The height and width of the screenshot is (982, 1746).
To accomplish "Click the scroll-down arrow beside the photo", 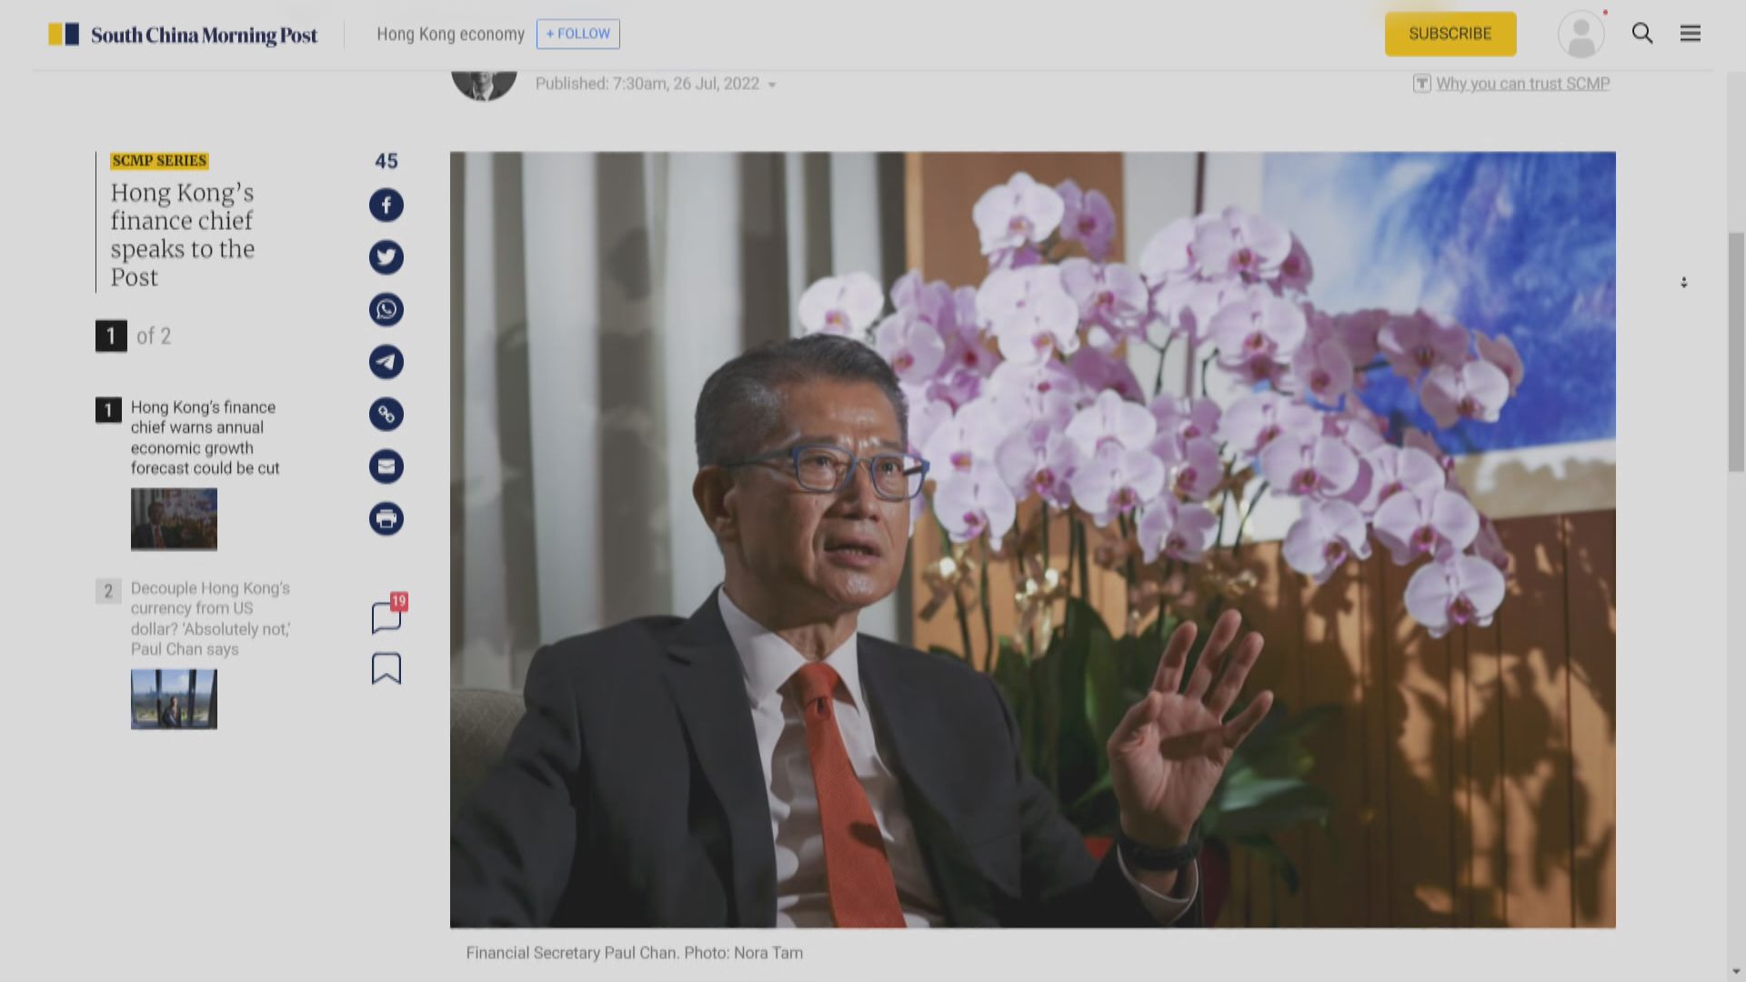I will (1684, 282).
